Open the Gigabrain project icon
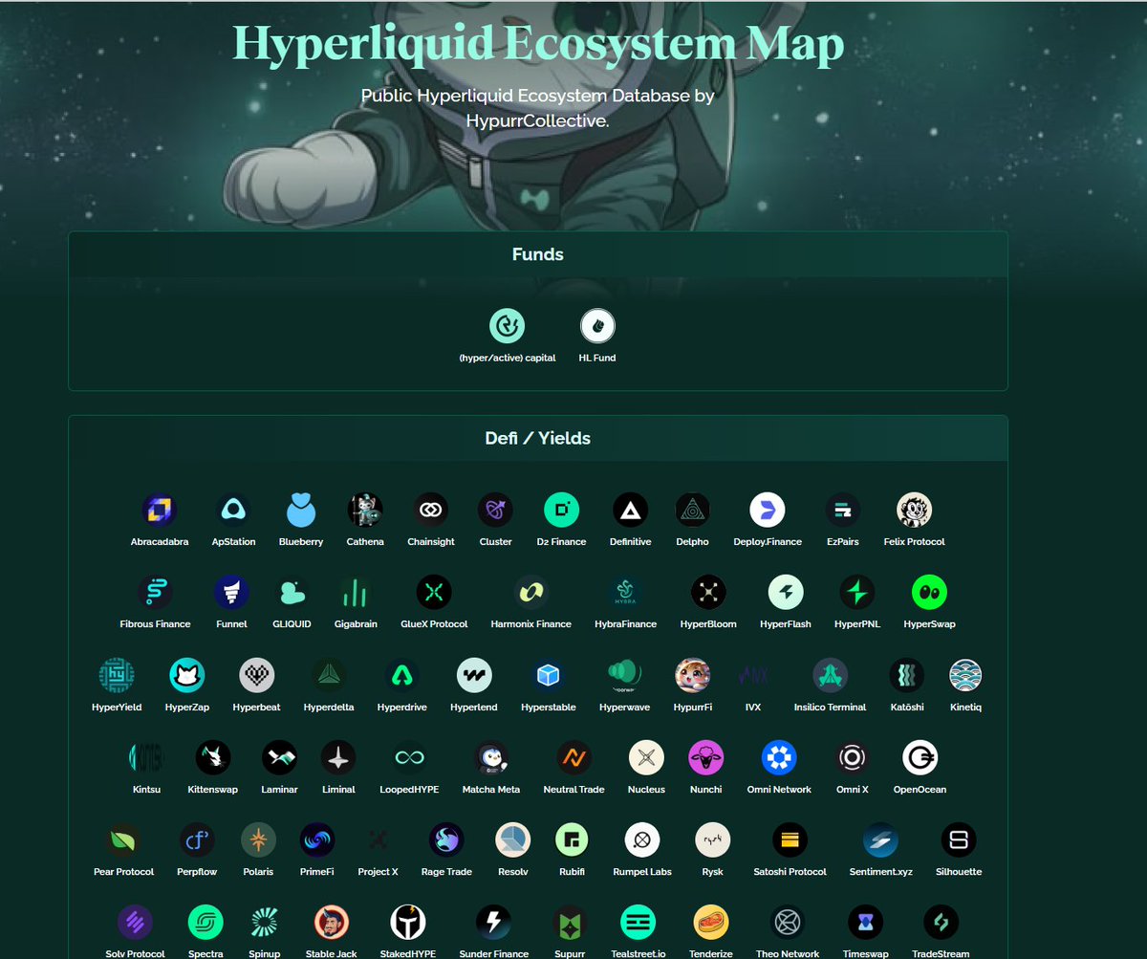 point(356,593)
